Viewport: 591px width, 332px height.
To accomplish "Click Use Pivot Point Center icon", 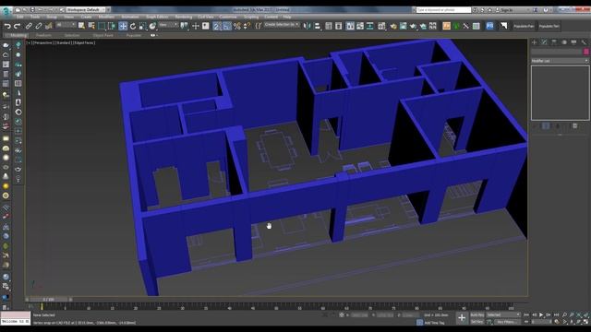I will click(x=185, y=26).
